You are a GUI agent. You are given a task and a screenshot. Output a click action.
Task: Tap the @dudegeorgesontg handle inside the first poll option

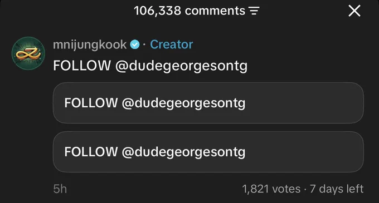click(x=183, y=103)
